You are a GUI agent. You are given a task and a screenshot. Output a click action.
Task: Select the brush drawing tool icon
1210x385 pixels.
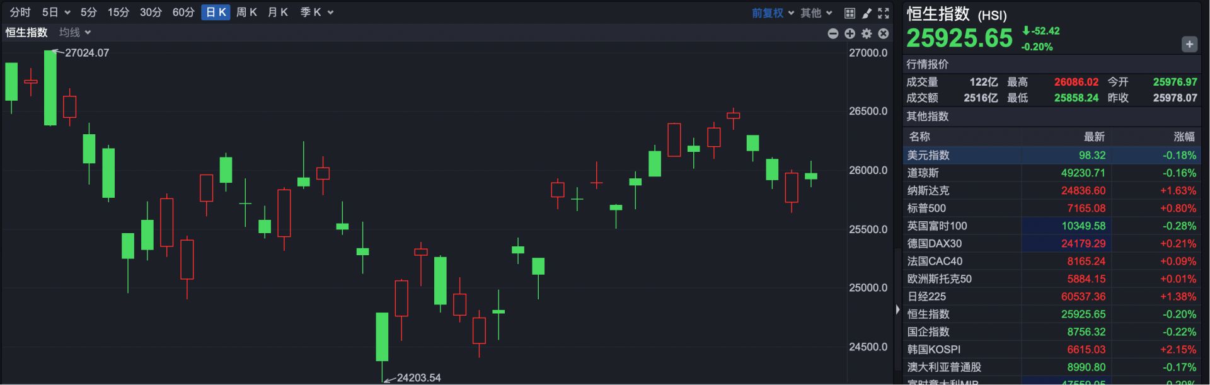pos(867,13)
